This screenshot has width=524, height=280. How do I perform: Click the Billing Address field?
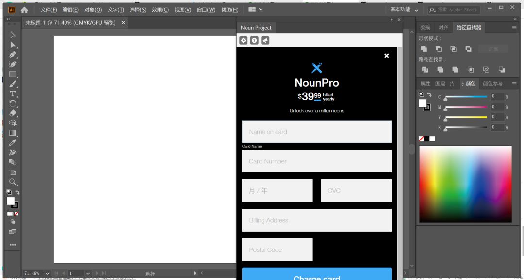pyautogui.click(x=316, y=220)
